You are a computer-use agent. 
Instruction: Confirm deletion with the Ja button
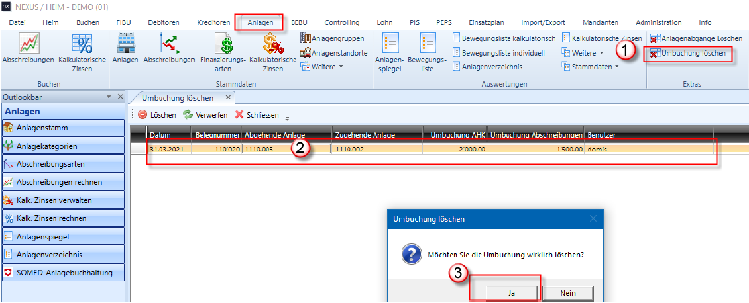pos(512,293)
